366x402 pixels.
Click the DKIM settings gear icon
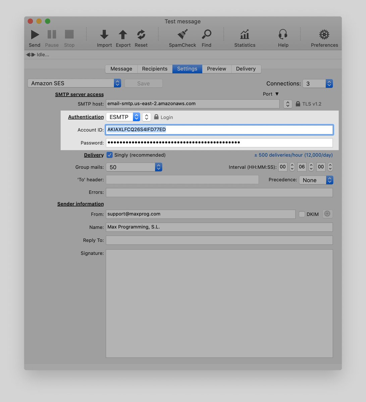[x=327, y=214]
